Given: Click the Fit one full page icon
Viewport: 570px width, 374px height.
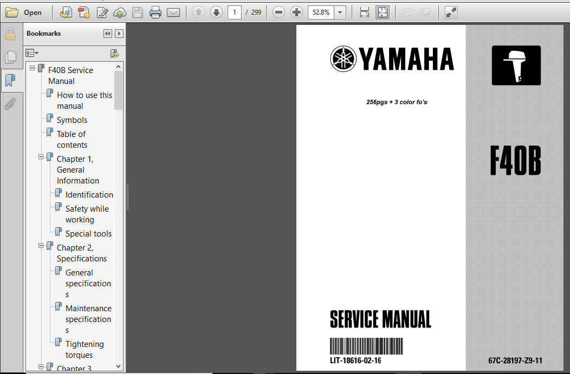Looking at the screenshot, I should (x=383, y=12).
